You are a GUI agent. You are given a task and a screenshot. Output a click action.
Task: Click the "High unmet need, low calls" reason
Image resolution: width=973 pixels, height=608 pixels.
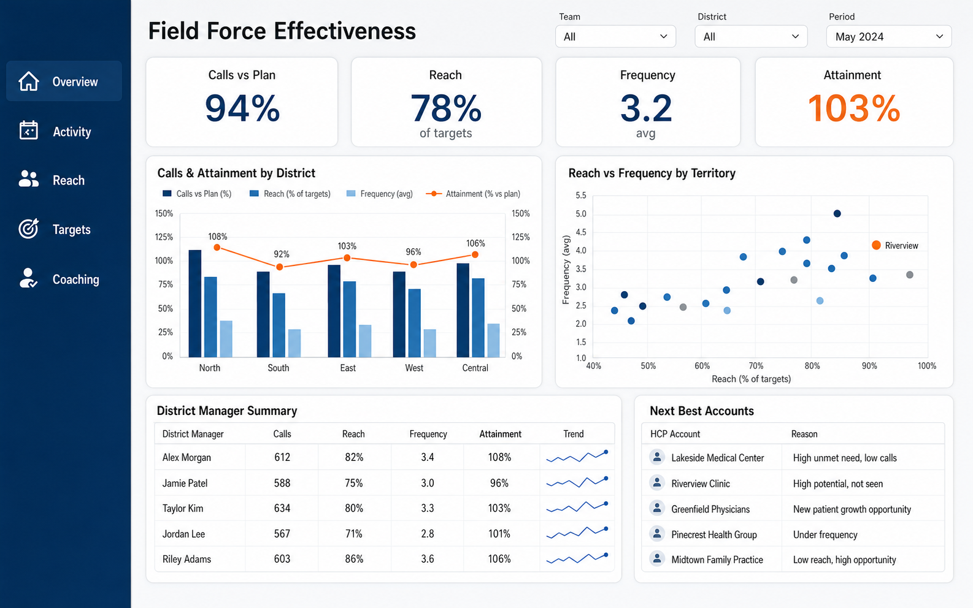point(845,458)
